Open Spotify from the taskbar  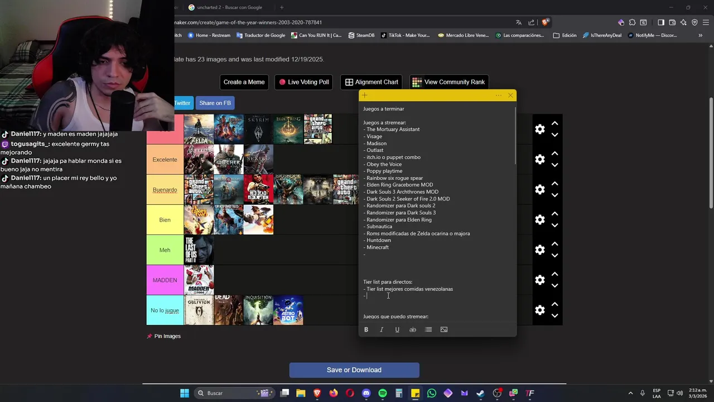click(x=383, y=393)
